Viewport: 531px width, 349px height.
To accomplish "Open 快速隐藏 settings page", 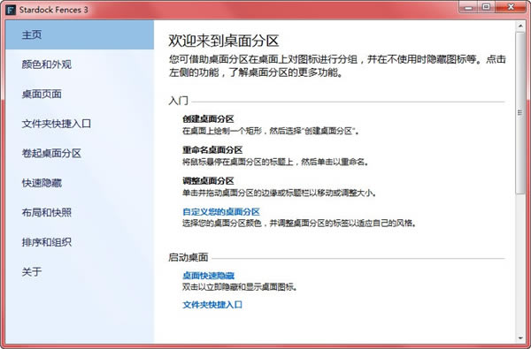I will click(x=80, y=183).
